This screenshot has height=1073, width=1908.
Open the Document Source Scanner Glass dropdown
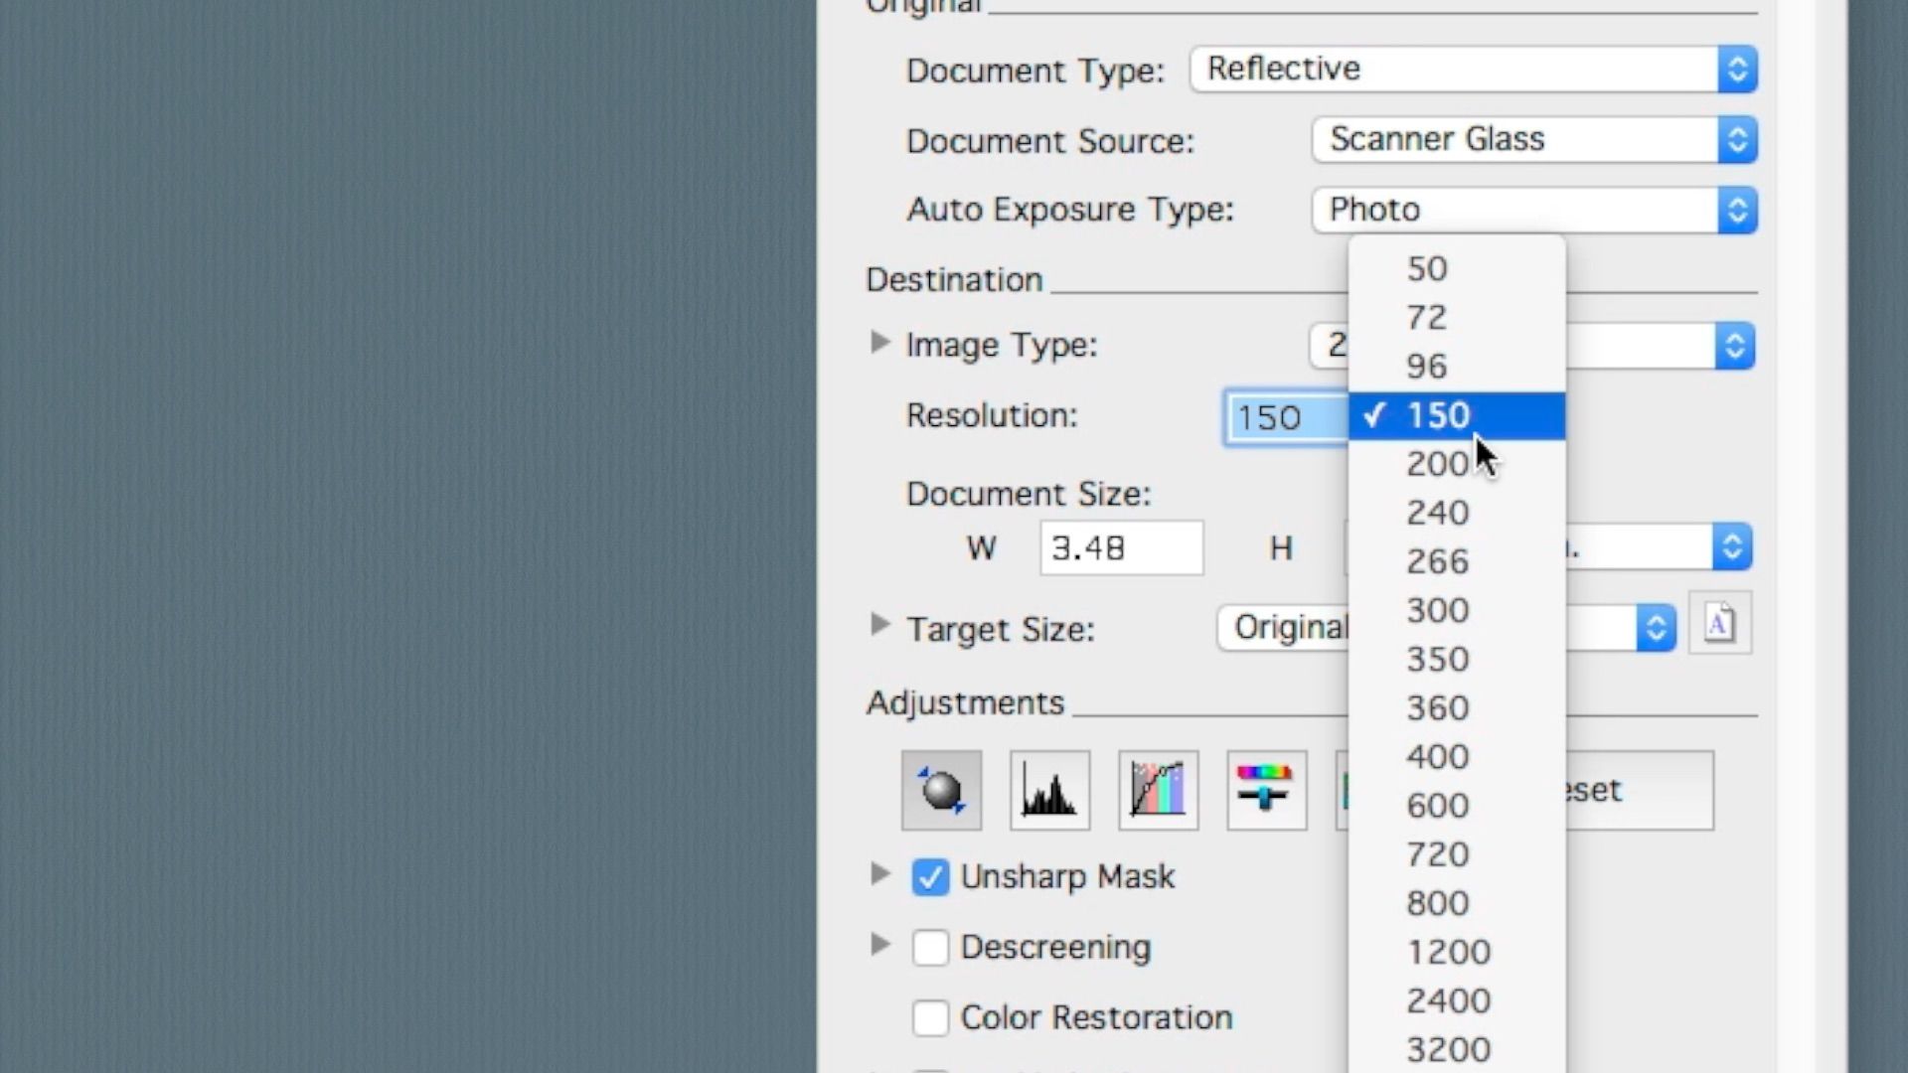coord(1533,140)
